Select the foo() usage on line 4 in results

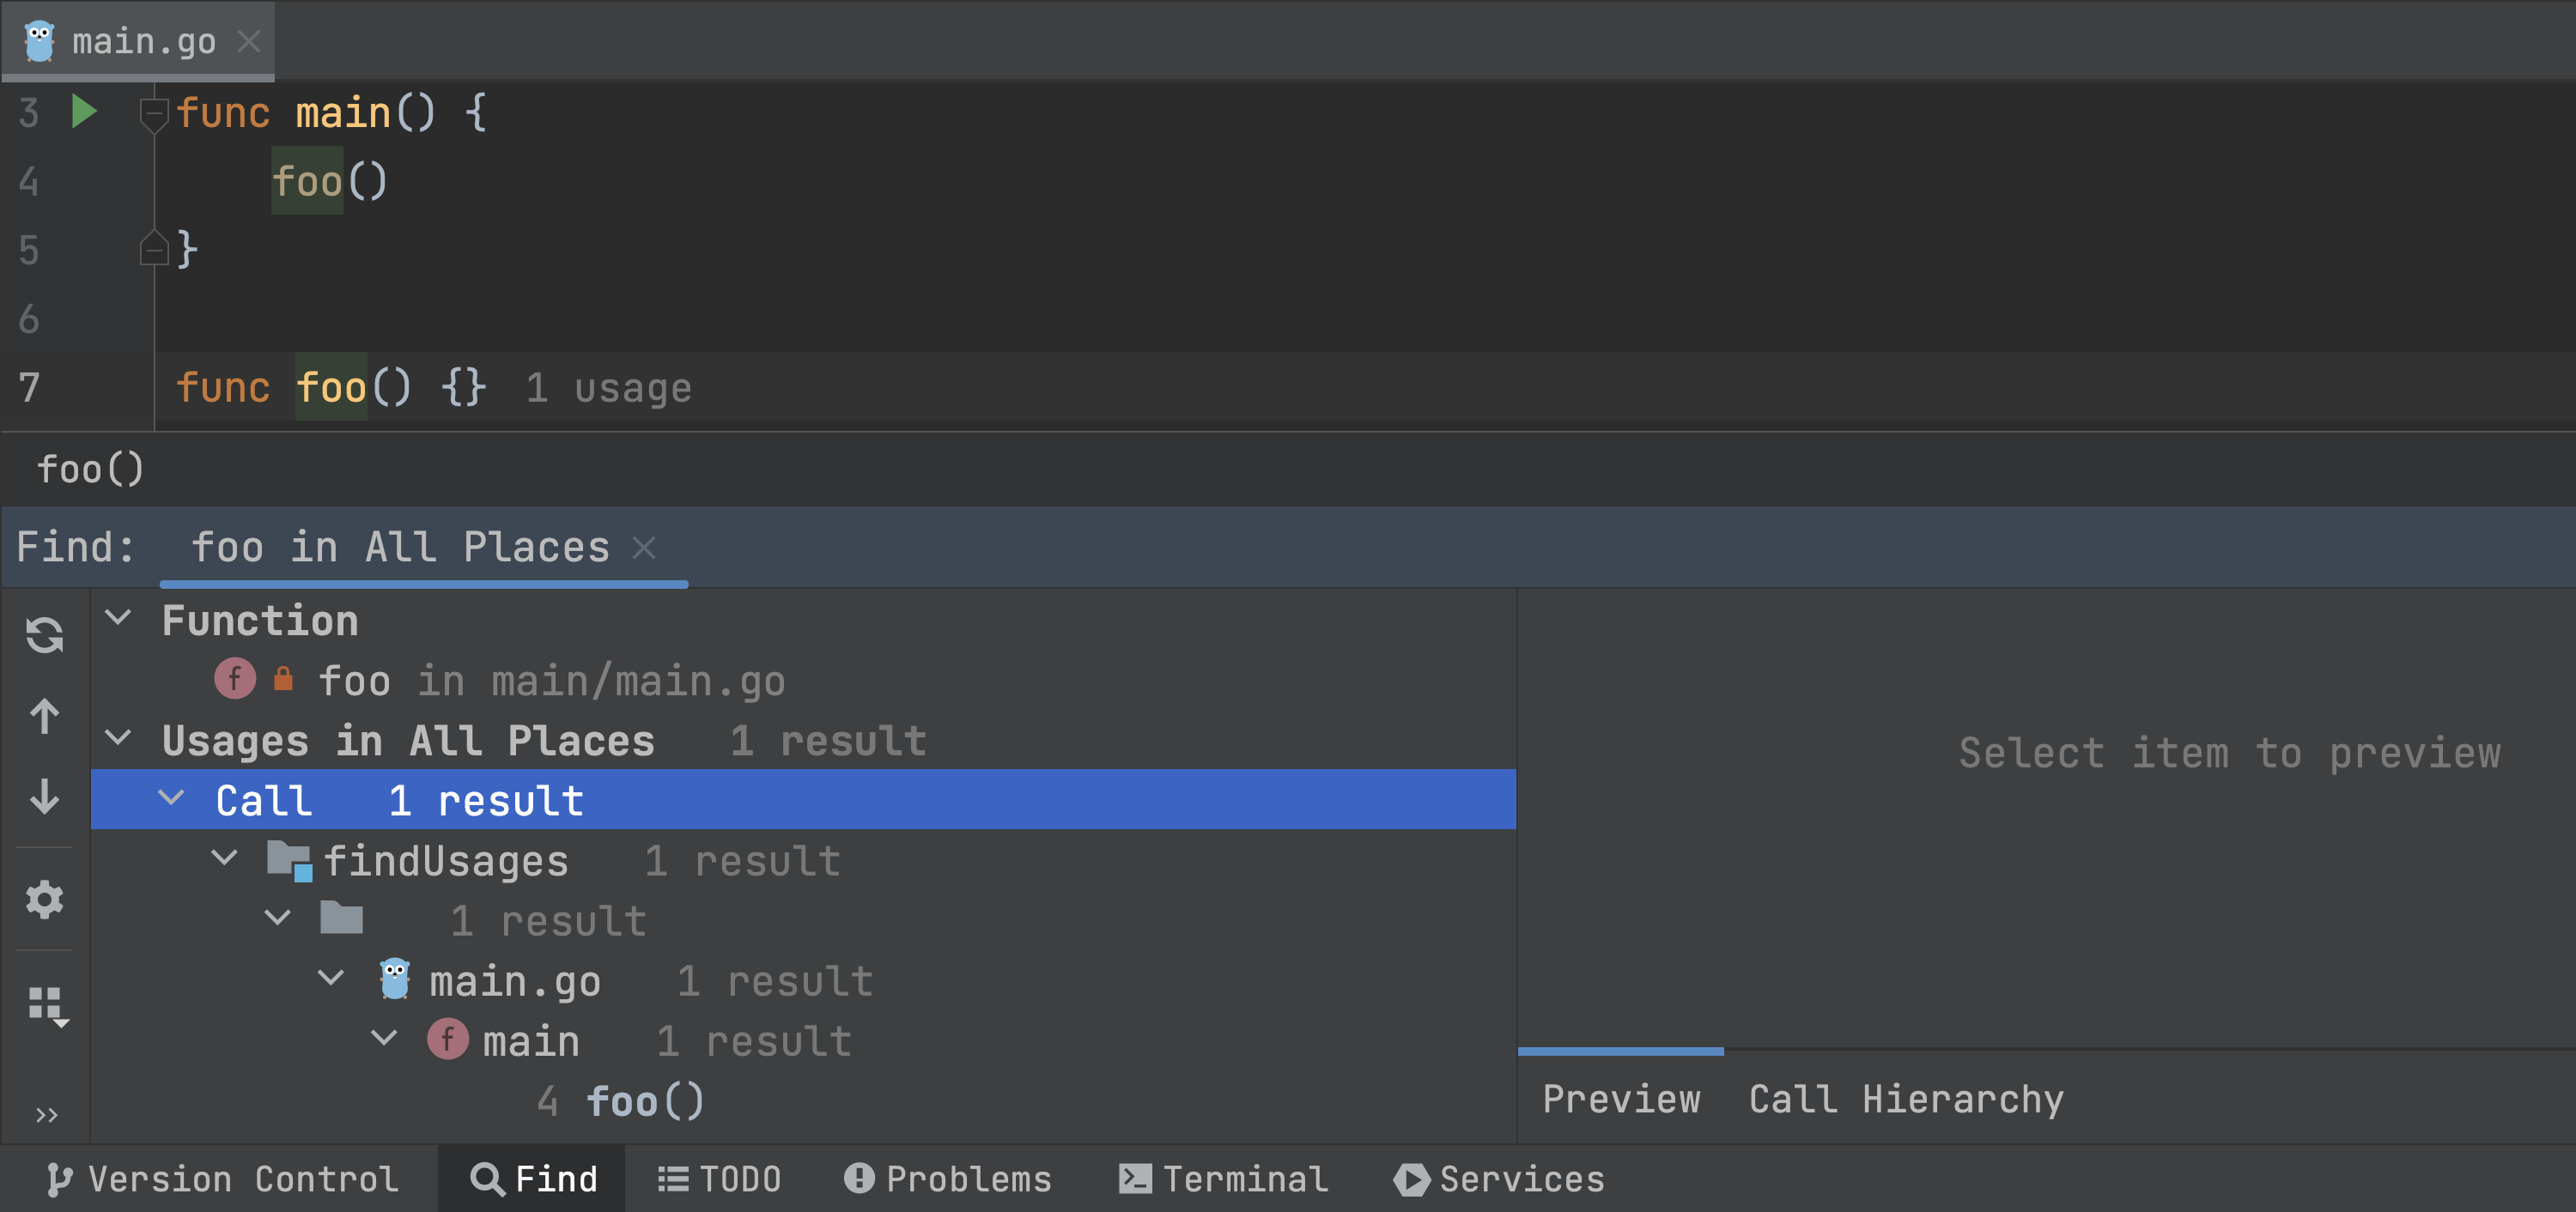[x=644, y=1101]
